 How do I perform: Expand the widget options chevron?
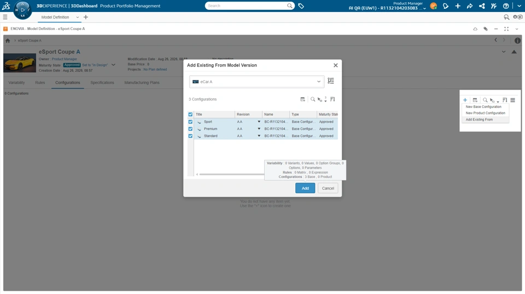click(x=517, y=29)
